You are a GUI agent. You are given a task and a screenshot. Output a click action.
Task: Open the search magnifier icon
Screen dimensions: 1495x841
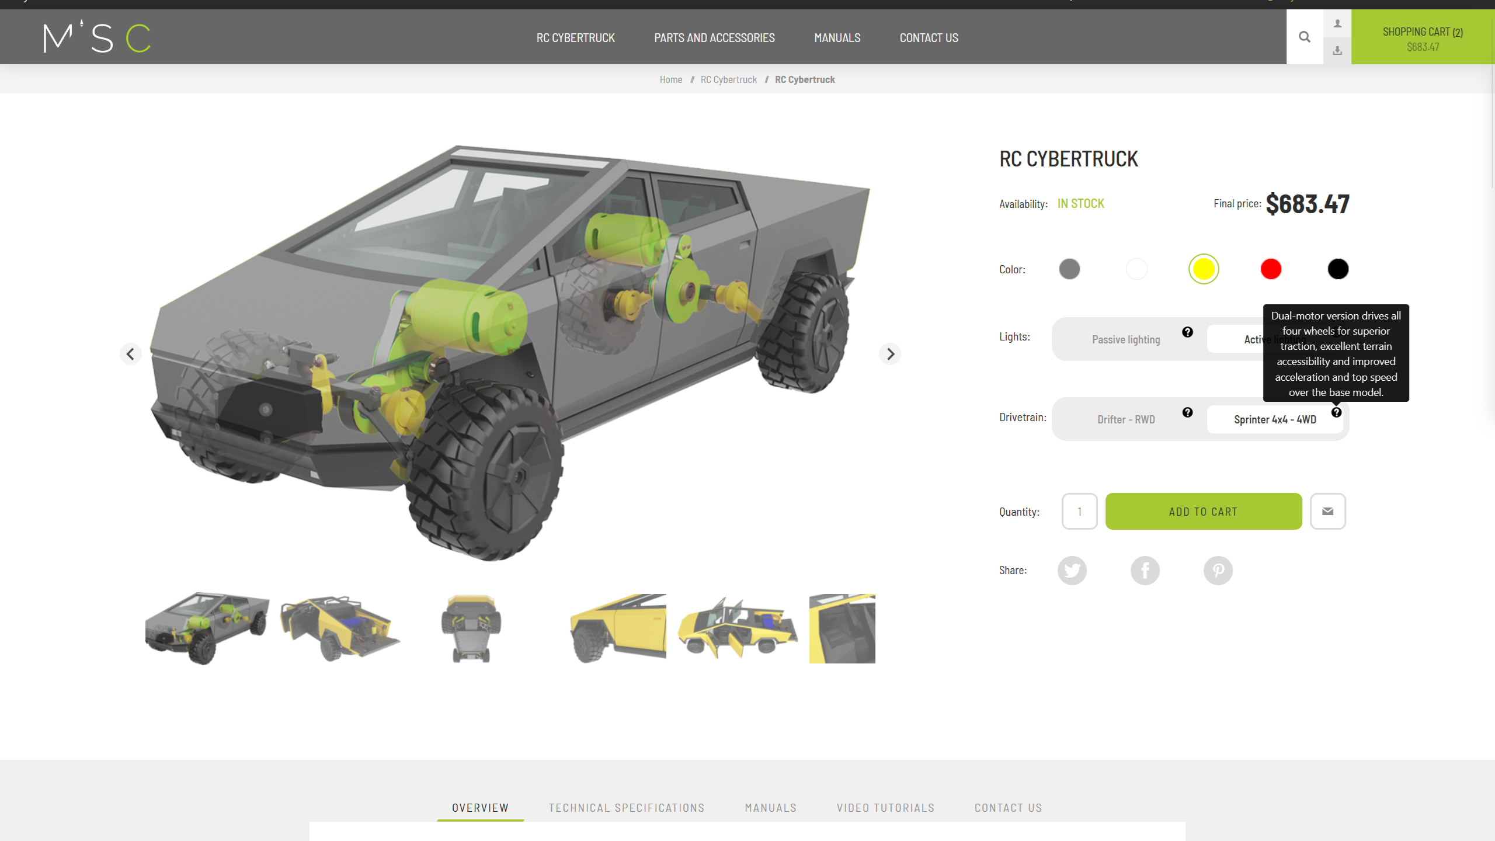[1304, 37]
